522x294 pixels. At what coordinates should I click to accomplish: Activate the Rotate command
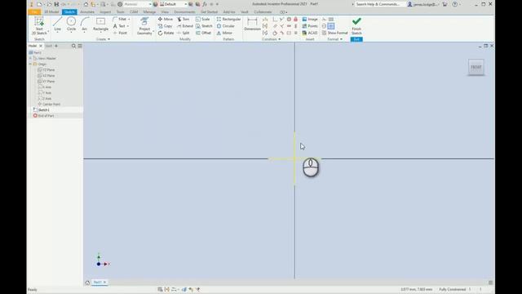tap(166, 33)
